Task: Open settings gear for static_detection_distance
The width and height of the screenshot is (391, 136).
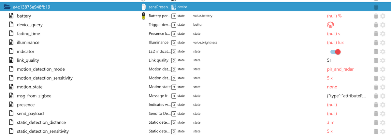Action: click(383, 122)
